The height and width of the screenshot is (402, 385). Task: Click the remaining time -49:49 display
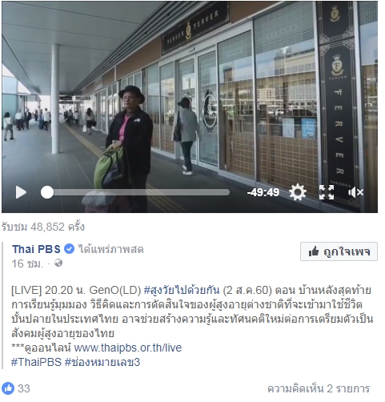coord(263,192)
